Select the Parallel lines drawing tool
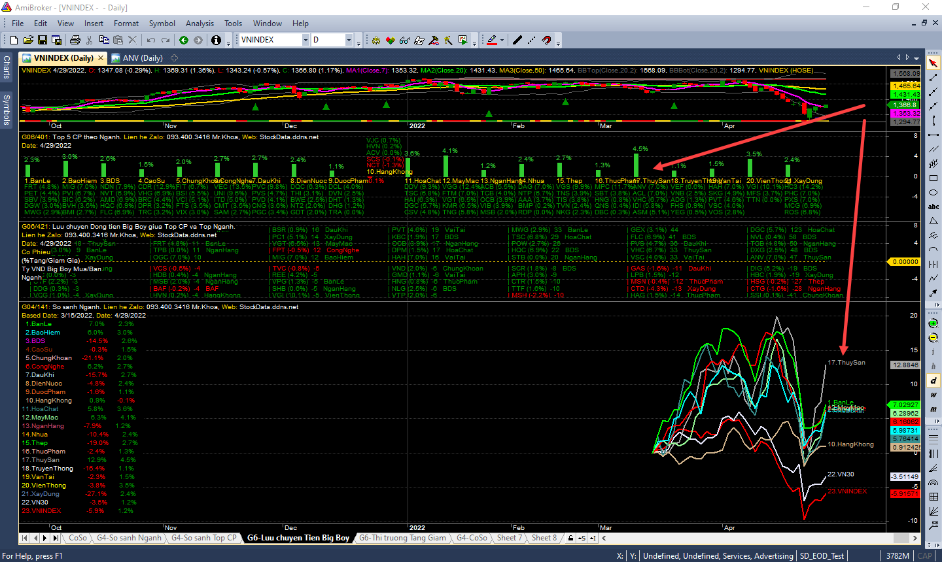The image size is (942, 562). pos(933,150)
